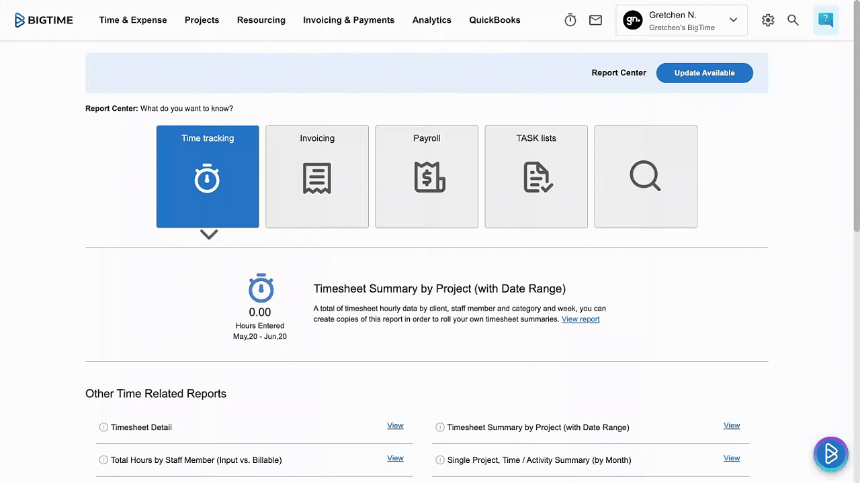Viewport: 860px width, 483px height.
Task: Open the Invoicing & Payments menu
Action: pos(349,20)
